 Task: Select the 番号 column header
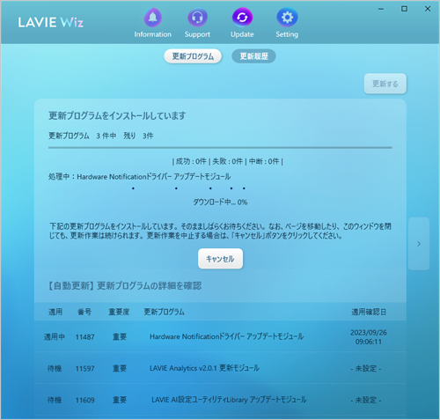[84, 312]
